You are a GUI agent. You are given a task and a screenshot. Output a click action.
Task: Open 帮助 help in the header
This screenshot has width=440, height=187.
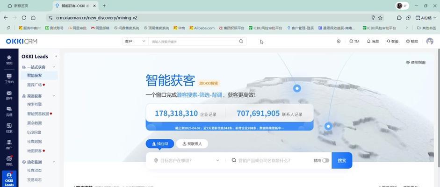pyautogui.click(x=411, y=41)
